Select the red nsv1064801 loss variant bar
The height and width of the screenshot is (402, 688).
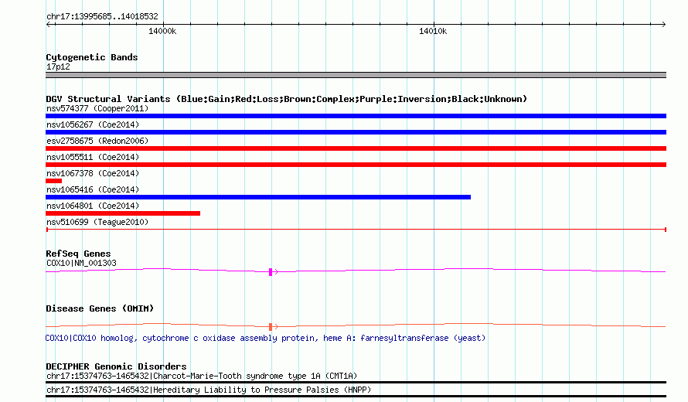point(123,213)
